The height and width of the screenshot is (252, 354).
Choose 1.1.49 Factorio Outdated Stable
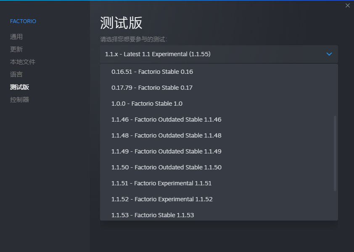click(166, 151)
